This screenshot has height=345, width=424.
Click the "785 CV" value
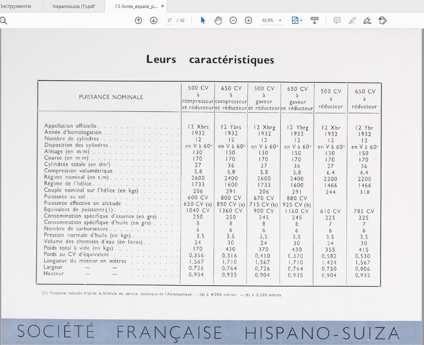[364, 211]
